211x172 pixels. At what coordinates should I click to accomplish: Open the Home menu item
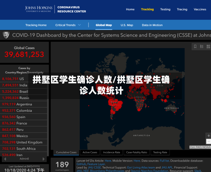[130, 9]
